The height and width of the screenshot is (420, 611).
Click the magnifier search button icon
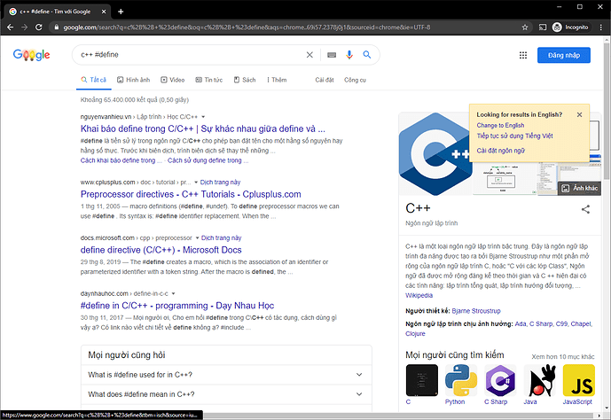pyautogui.click(x=367, y=55)
